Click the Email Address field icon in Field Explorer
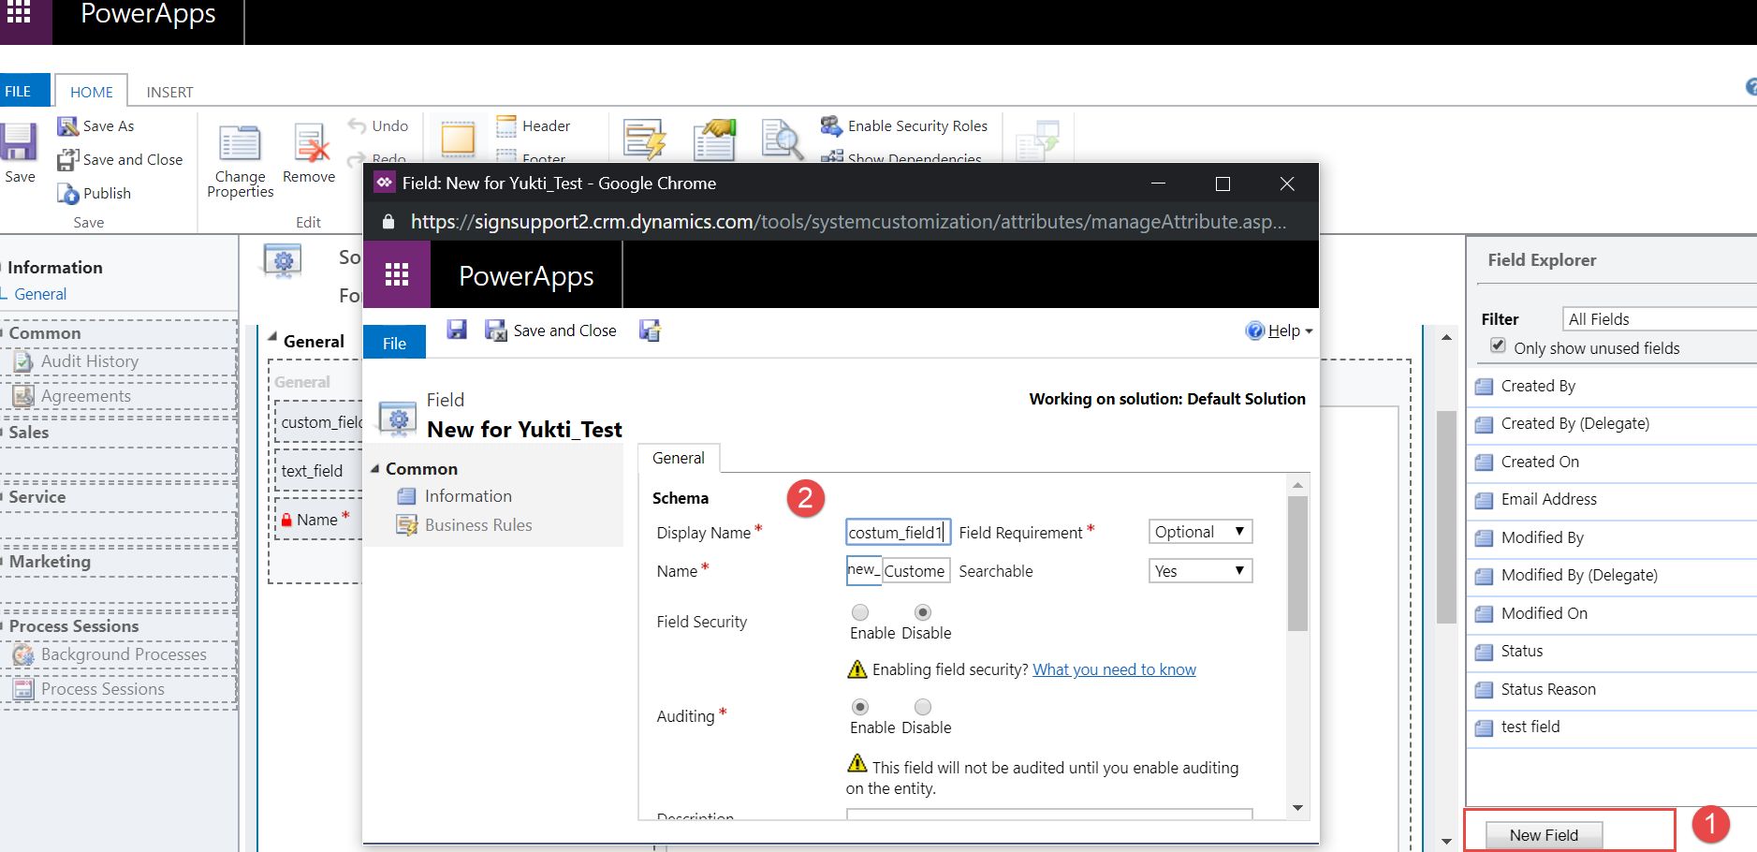The image size is (1757, 852). (1484, 500)
